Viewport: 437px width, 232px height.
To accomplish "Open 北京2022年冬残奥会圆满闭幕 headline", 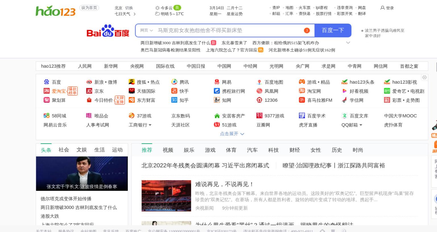I will tap(205, 165).
